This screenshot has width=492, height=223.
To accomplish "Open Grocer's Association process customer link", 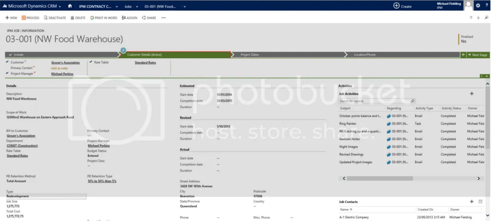I will pyautogui.click(x=66, y=63).
